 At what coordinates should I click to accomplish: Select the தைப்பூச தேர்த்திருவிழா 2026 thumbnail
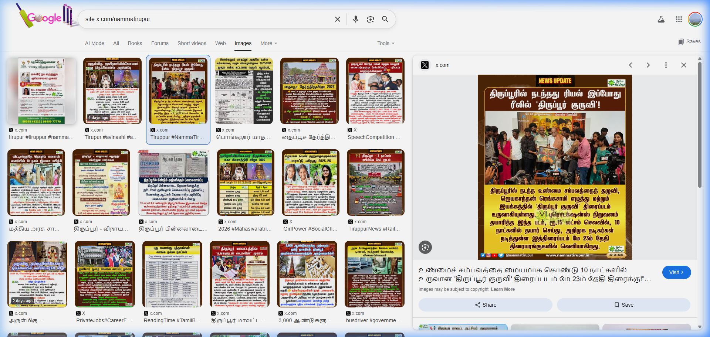pyautogui.click(x=309, y=91)
